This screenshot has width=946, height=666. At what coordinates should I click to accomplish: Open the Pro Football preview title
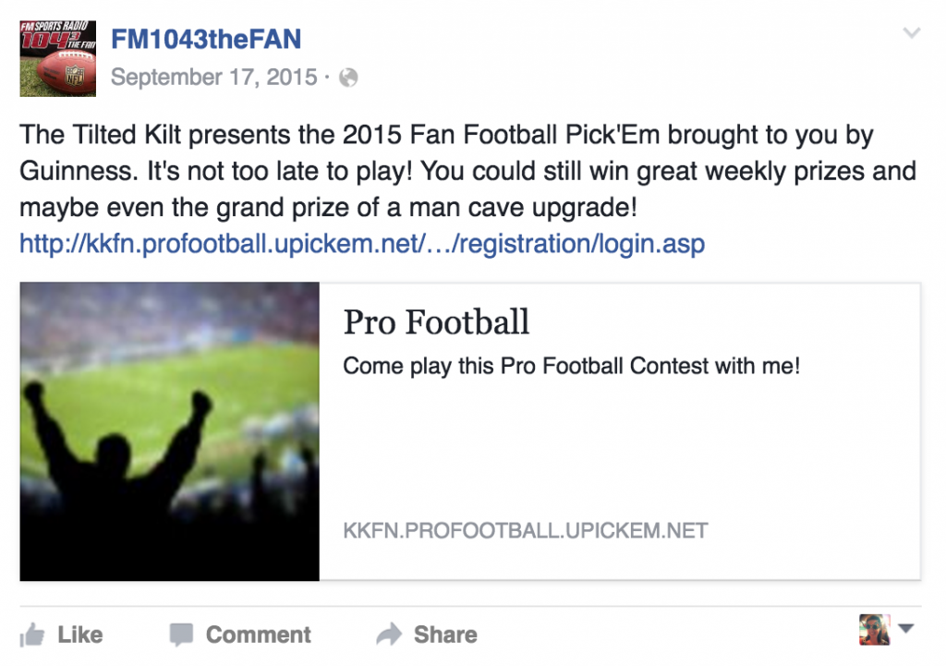(x=436, y=322)
